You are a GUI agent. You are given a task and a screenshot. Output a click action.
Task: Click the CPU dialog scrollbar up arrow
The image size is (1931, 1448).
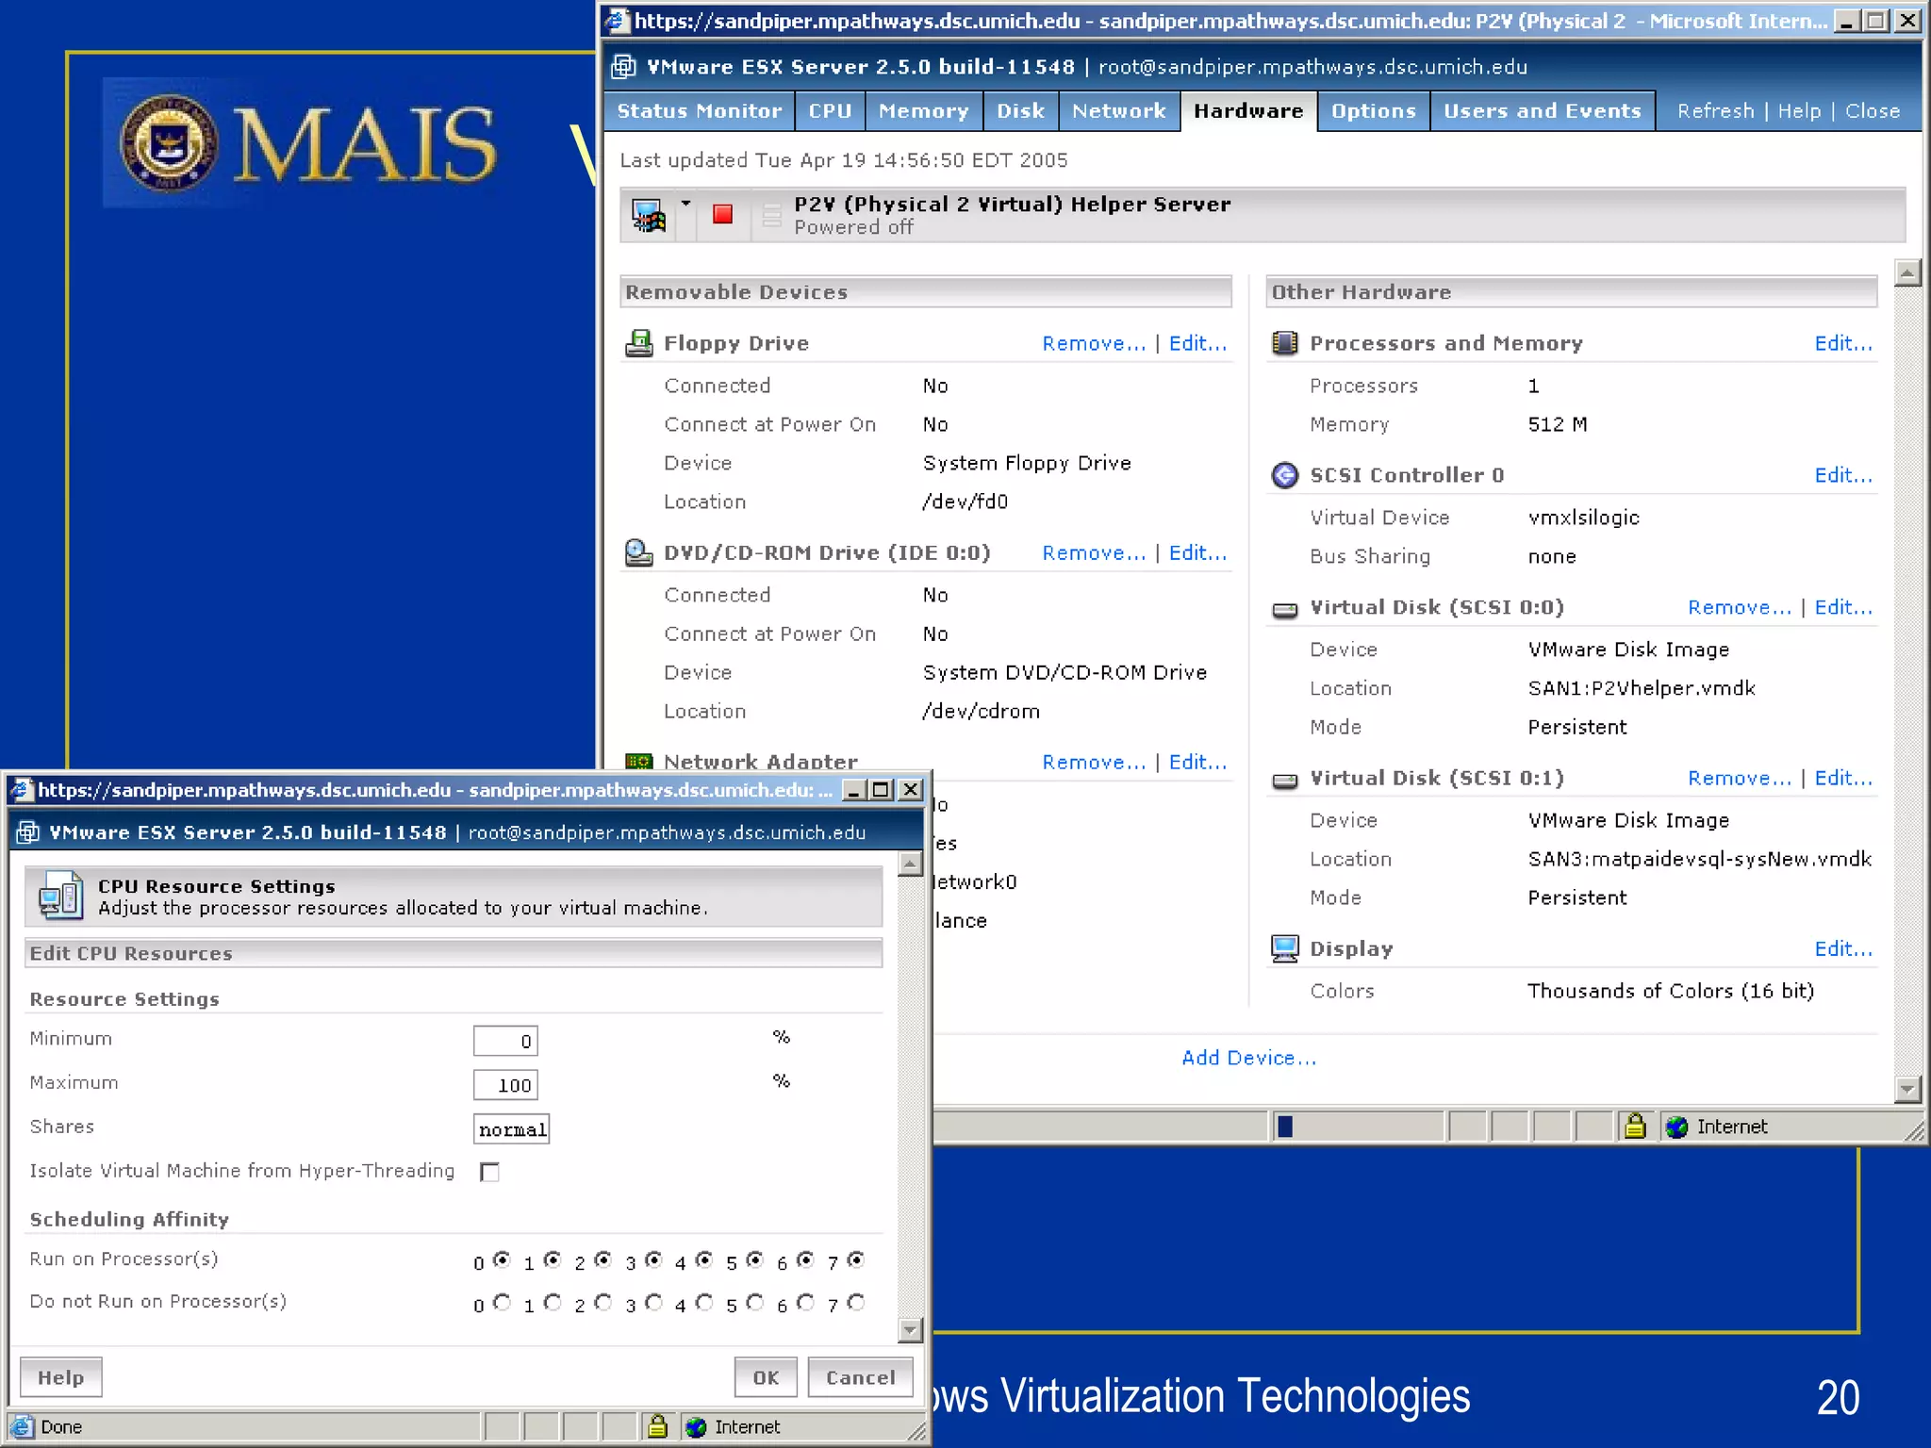pyautogui.click(x=910, y=864)
